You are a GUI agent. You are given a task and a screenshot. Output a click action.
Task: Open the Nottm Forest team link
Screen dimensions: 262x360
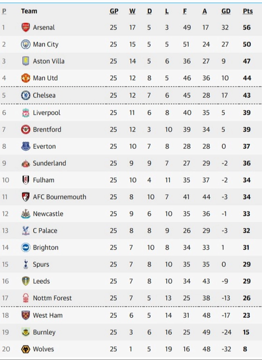click(52, 298)
